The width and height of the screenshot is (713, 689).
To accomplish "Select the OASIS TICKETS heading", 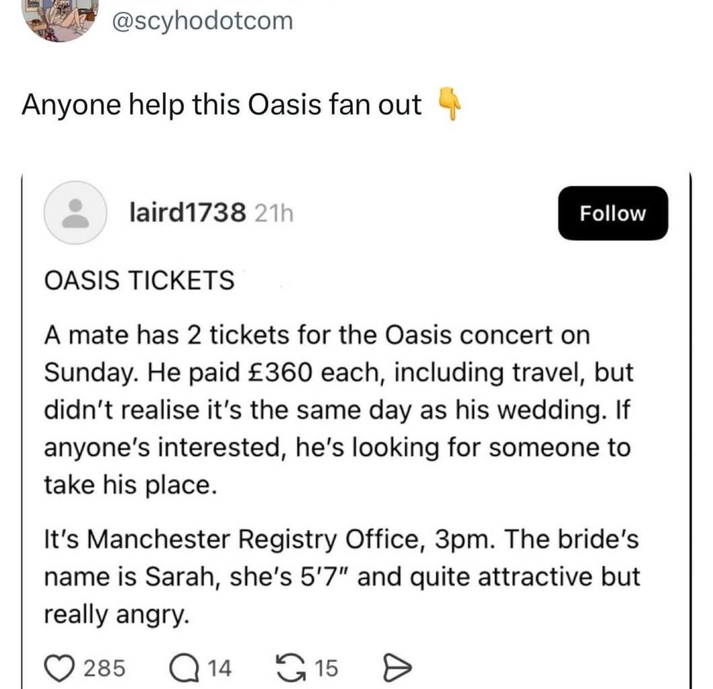I will pyautogui.click(x=139, y=280).
